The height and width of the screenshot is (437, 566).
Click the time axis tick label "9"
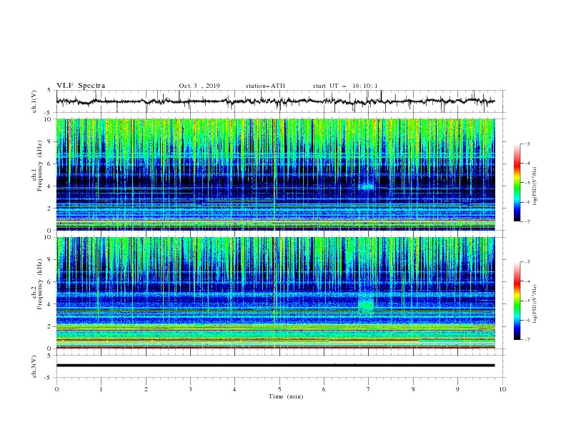click(457, 389)
